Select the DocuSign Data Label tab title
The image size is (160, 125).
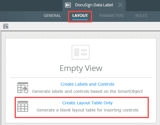coord(94,5)
